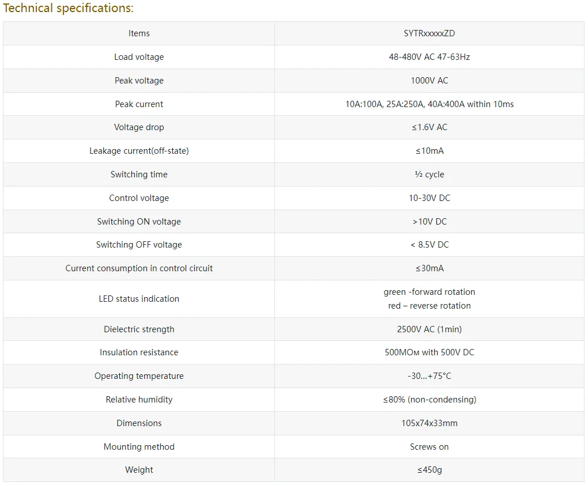Click the '½ cycle' switching time value
The image size is (588, 486).
pyautogui.click(x=429, y=174)
